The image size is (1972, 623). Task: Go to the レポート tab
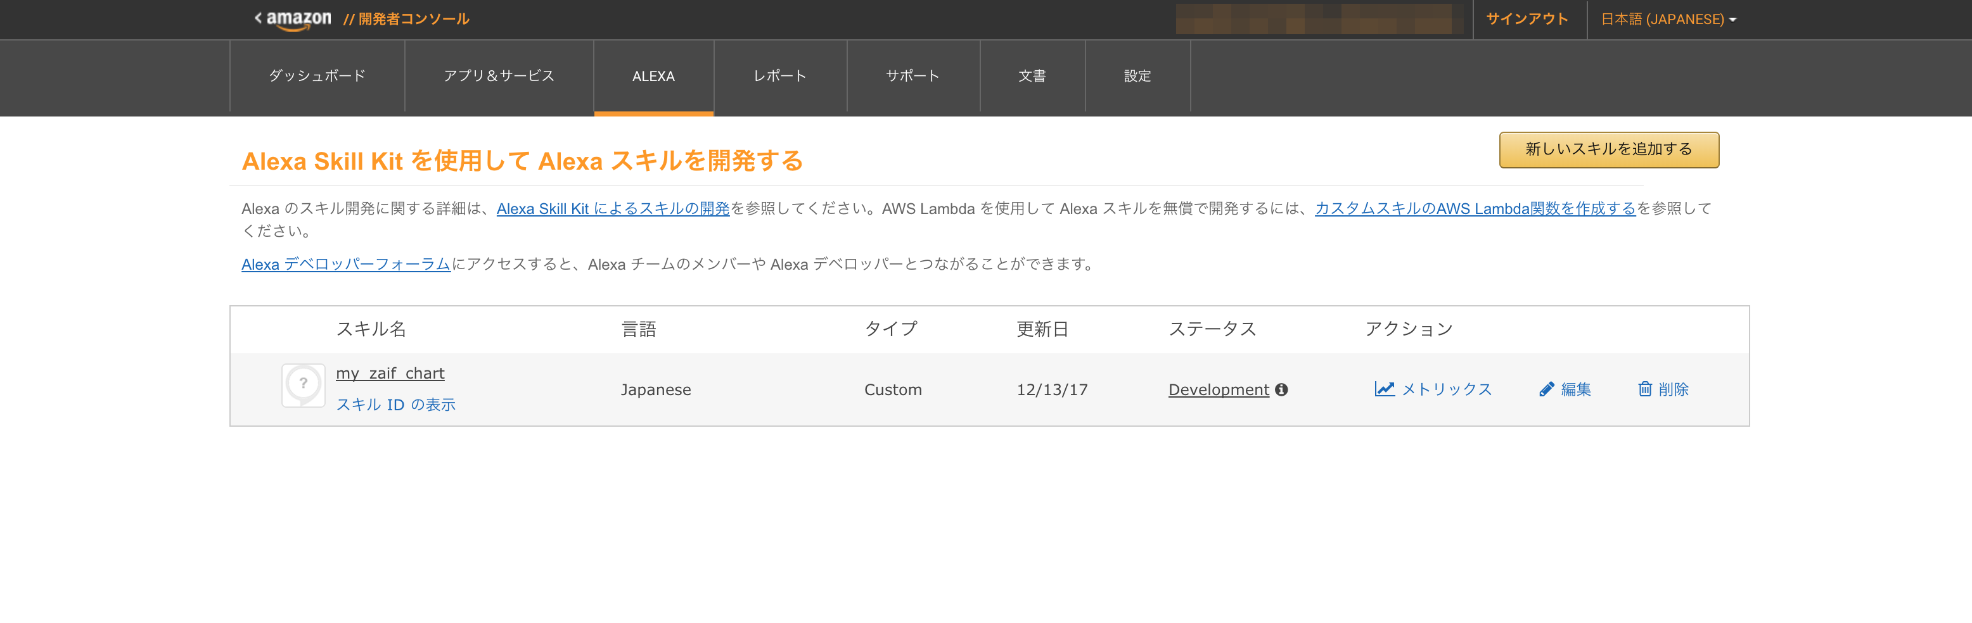point(780,76)
